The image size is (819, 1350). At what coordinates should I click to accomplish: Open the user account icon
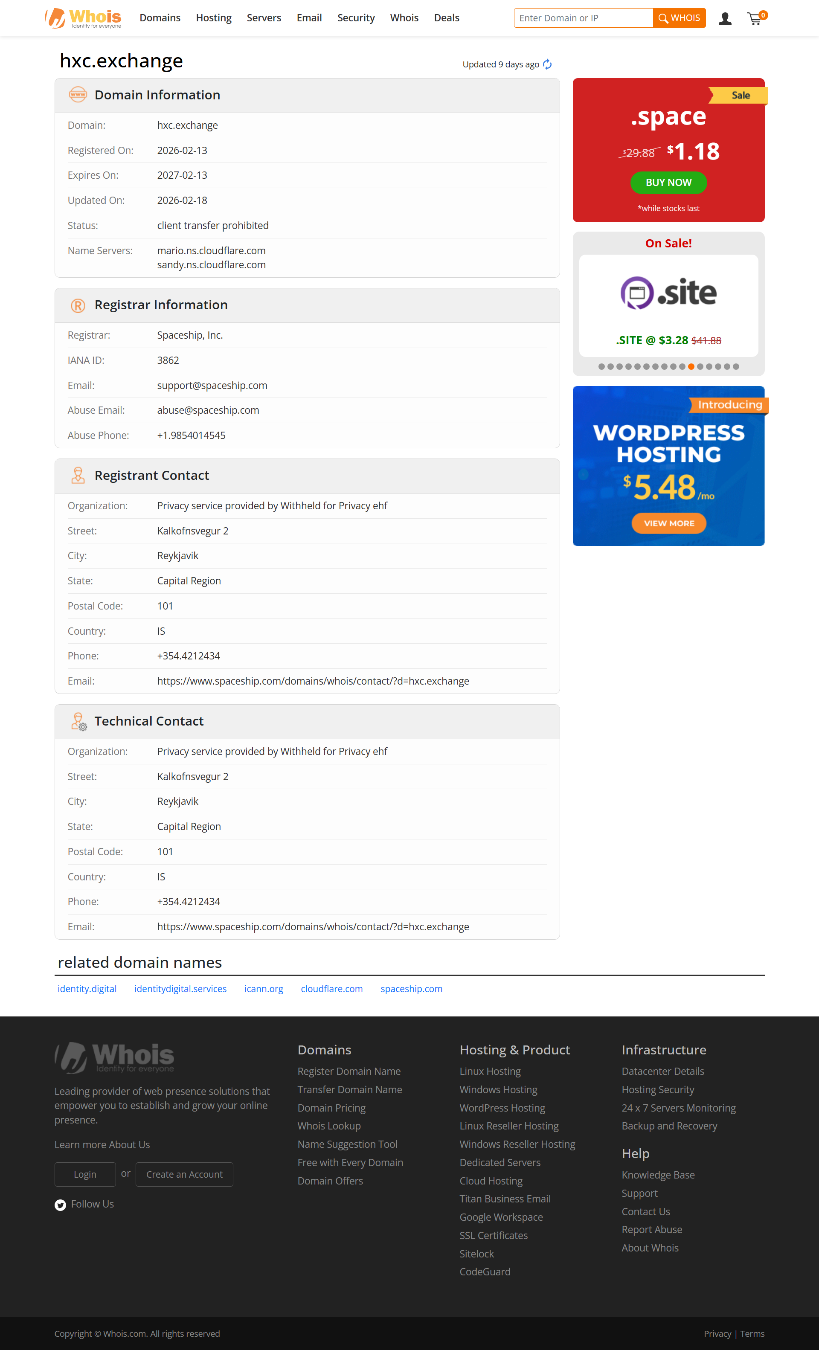click(x=725, y=19)
